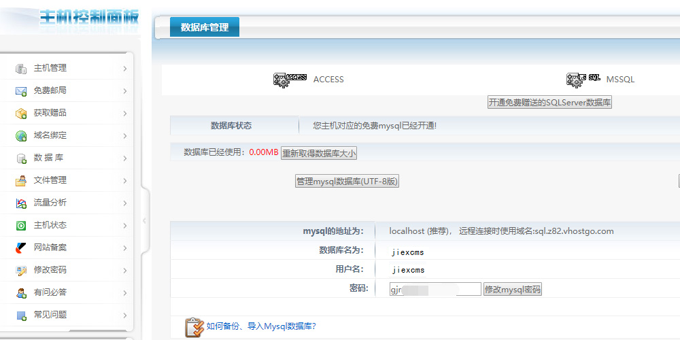Image resolution: width=680 pixels, height=340 pixels.
Task: Click the ACCESS database icon
Action: click(290, 80)
